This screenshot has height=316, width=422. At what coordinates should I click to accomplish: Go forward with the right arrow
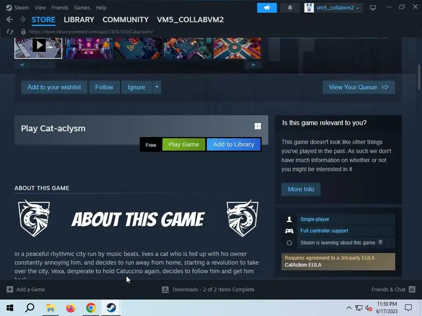pos(23,19)
